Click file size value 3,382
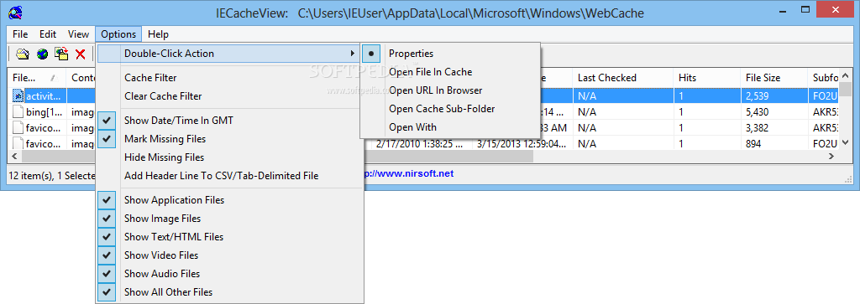The width and height of the screenshot is (860, 304). pyautogui.click(x=757, y=128)
